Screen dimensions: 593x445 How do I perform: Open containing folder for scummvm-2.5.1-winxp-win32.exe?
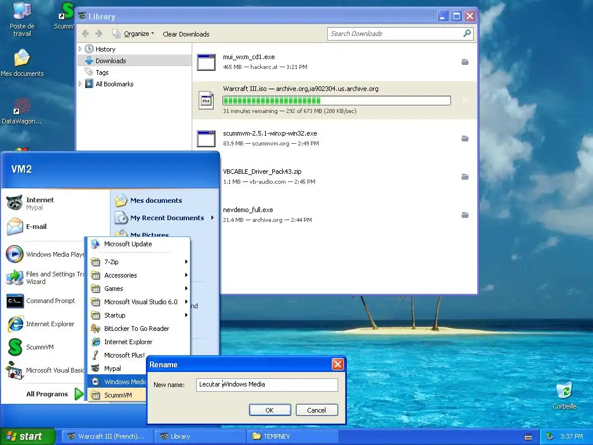coord(465,138)
